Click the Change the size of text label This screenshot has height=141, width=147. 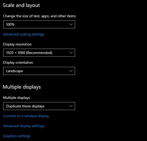click(x=39, y=16)
